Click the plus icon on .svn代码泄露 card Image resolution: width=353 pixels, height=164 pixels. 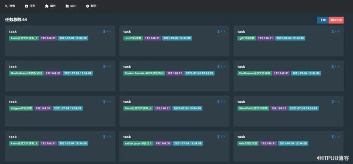pyautogui.click(x=221, y=32)
